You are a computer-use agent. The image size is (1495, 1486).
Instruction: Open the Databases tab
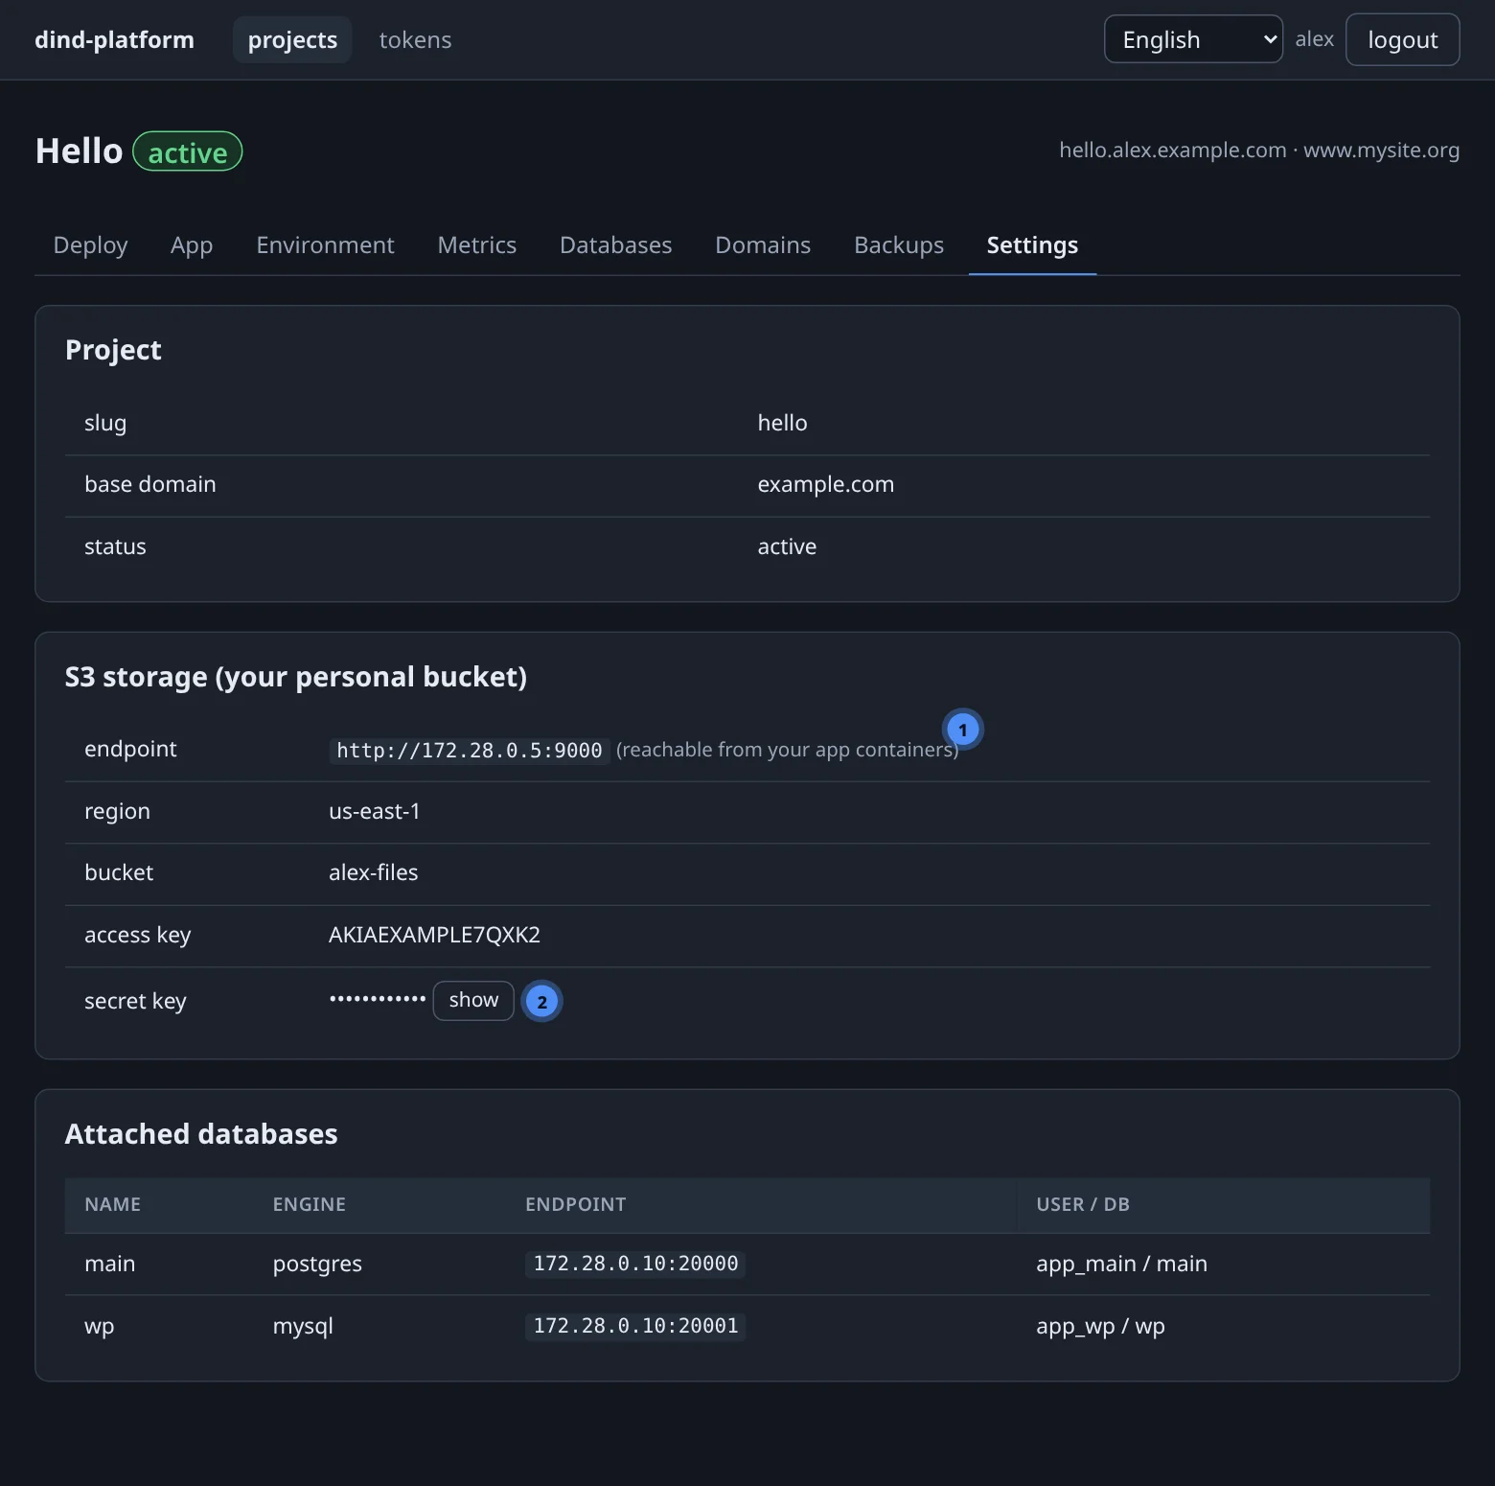click(615, 245)
